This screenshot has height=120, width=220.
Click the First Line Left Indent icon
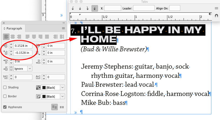[5, 53]
